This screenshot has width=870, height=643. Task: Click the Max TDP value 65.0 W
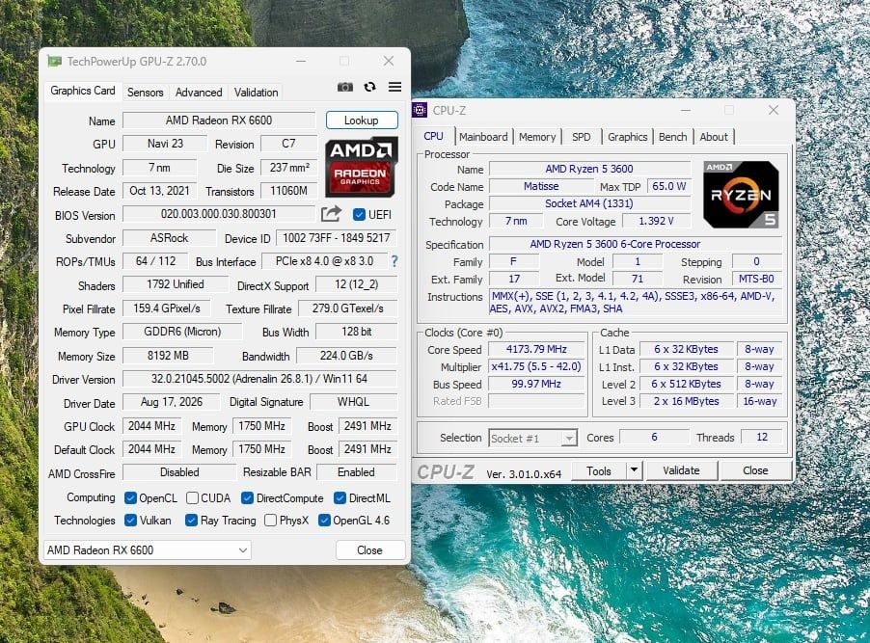pos(668,186)
